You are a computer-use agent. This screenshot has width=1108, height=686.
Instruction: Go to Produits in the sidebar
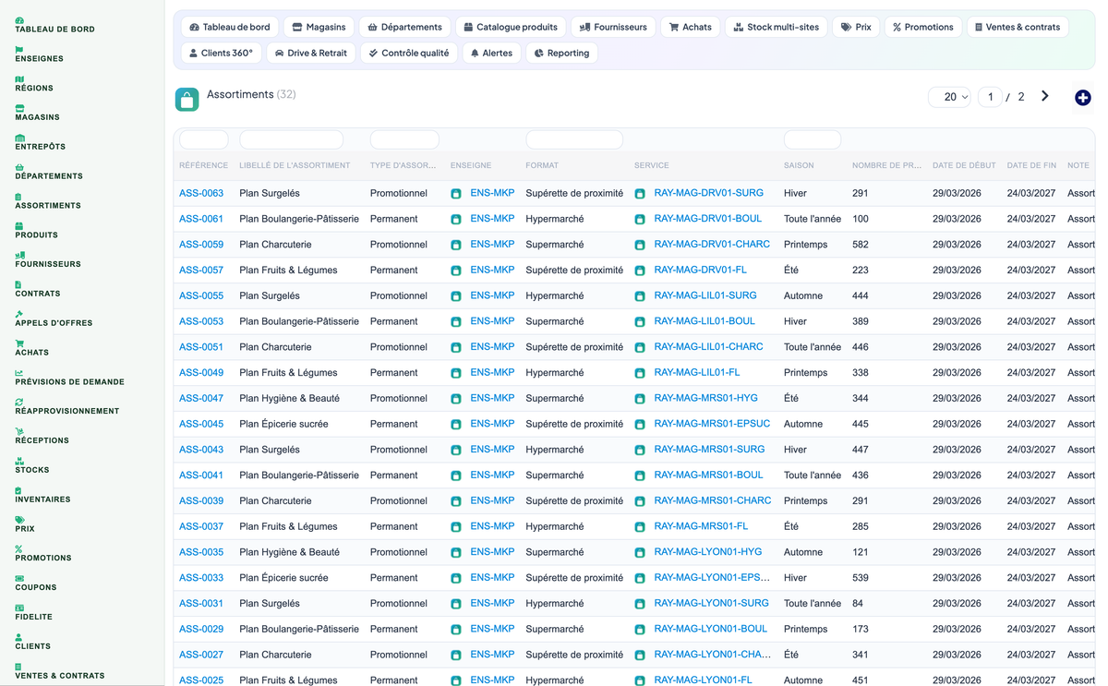36,231
